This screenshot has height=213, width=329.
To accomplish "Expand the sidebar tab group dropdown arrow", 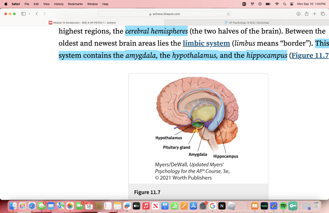I will (x=29, y=14).
